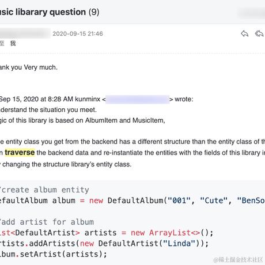Image resolution: width=265 pixels, height=265 pixels.
Task: Click the (9) message count in subject
Action: [94, 12]
